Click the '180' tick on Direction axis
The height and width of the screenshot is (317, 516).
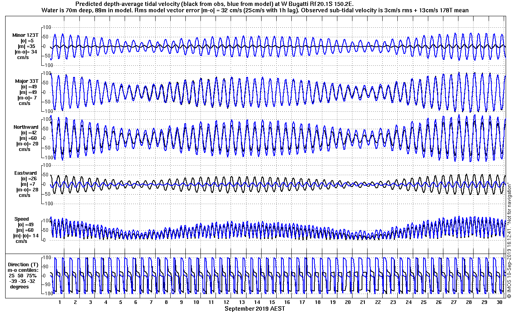pyautogui.click(x=46, y=258)
